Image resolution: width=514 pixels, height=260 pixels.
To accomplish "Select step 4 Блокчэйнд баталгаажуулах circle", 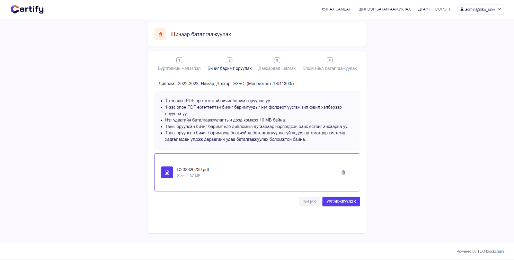I will [x=329, y=60].
